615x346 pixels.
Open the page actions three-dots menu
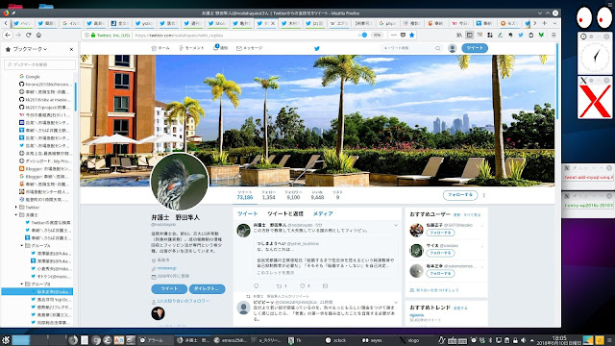click(394, 35)
